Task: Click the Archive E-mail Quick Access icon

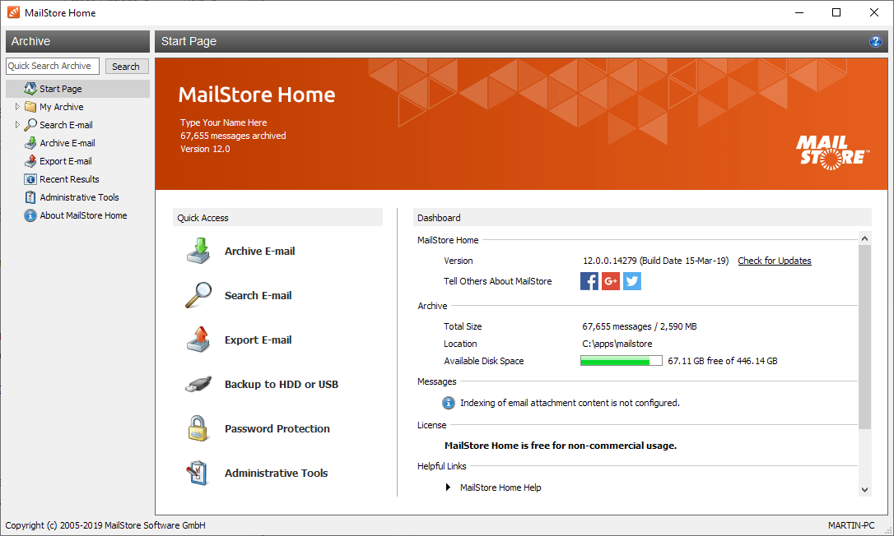Action: click(198, 250)
